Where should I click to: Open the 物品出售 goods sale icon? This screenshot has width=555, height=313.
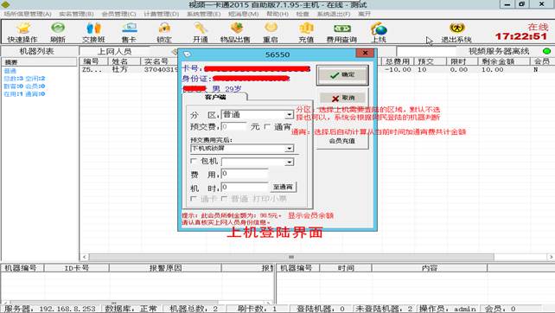coord(235,33)
